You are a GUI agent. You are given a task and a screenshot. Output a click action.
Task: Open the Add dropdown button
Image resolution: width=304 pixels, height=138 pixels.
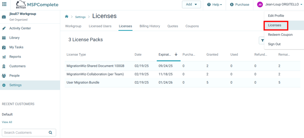tap(191, 4)
